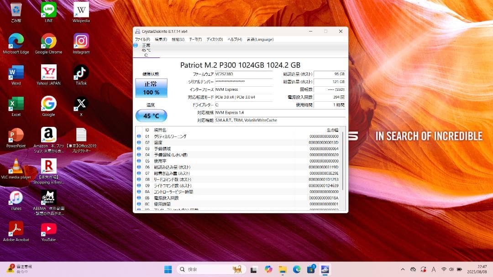Open Microsoft Word from the desktop
This screenshot has width=493, height=277.
(16, 73)
